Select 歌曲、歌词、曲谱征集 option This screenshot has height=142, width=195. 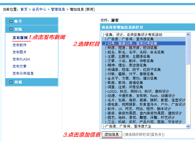click(144, 83)
